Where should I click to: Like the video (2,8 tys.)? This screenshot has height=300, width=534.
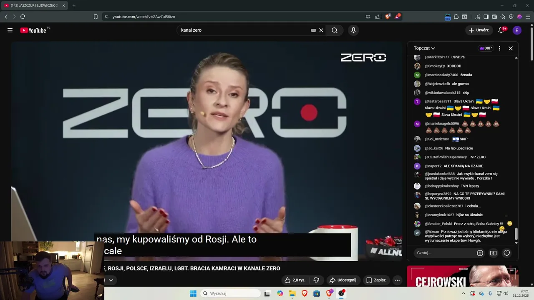click(295, 280)
